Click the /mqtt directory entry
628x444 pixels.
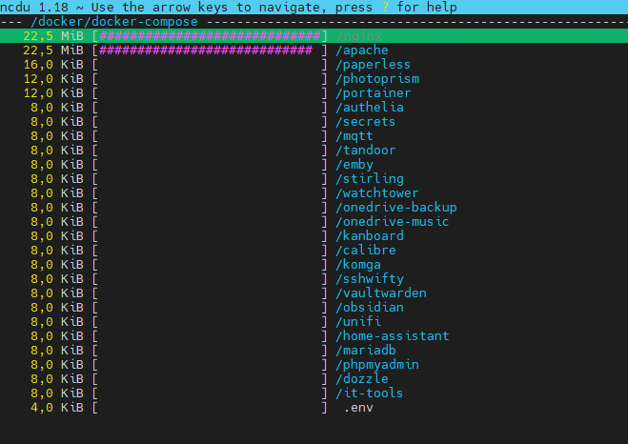(355, 136)
